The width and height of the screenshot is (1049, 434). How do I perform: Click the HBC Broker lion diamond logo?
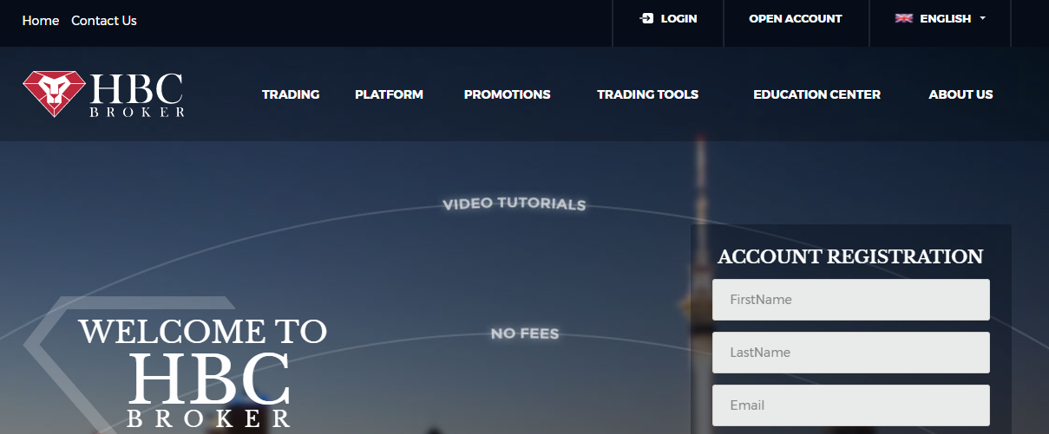(54, 94)
